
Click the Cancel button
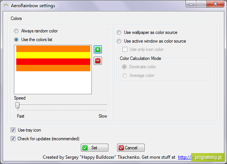[x=131, y=148]
